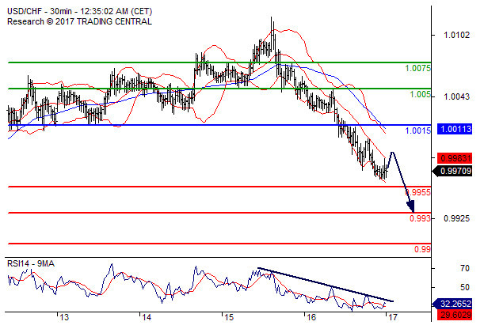484x329 pixels.
Task: Click the 1.0015 blue pivot label
Action: click(x=417, y=130)
